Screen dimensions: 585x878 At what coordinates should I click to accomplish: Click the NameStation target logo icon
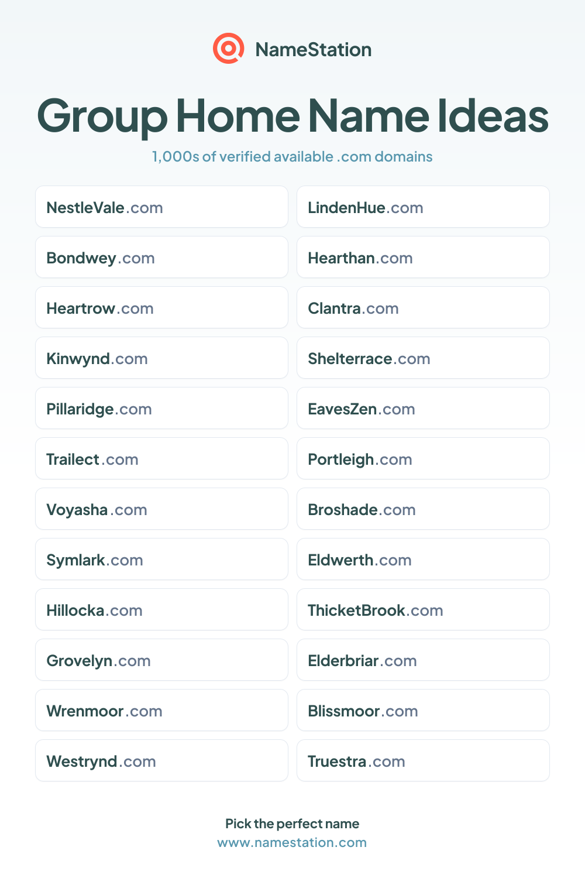[228, 49]
